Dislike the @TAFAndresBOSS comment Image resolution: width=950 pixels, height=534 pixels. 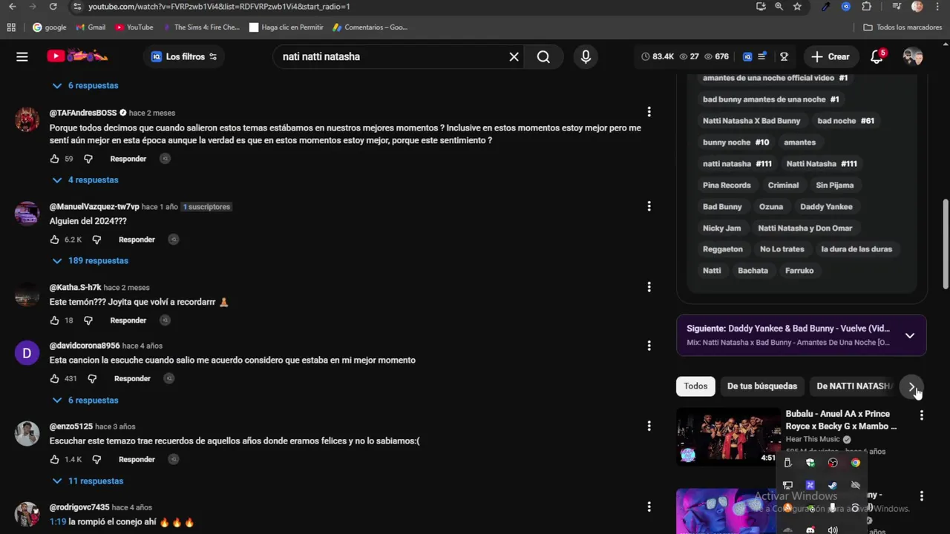point(88,159)
